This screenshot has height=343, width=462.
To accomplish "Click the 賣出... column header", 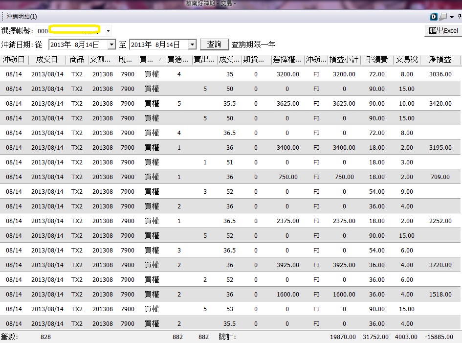I will click(x=205, y=60).
